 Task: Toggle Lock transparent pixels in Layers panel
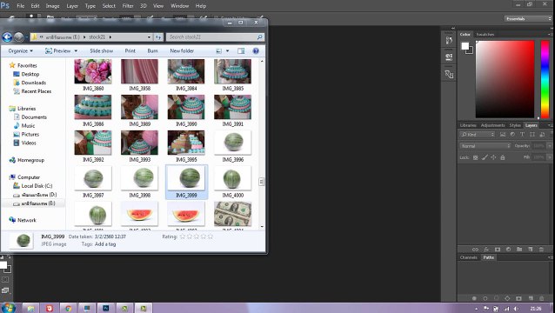(475, 157)
